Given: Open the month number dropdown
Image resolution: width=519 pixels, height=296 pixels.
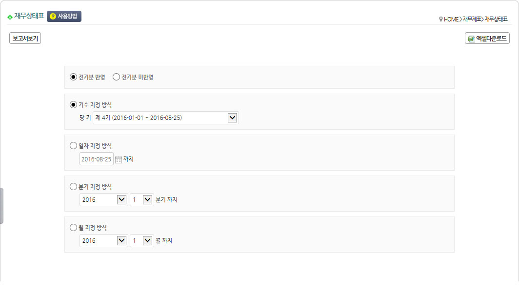Looking at the screenshot, I should pos(141,241).
